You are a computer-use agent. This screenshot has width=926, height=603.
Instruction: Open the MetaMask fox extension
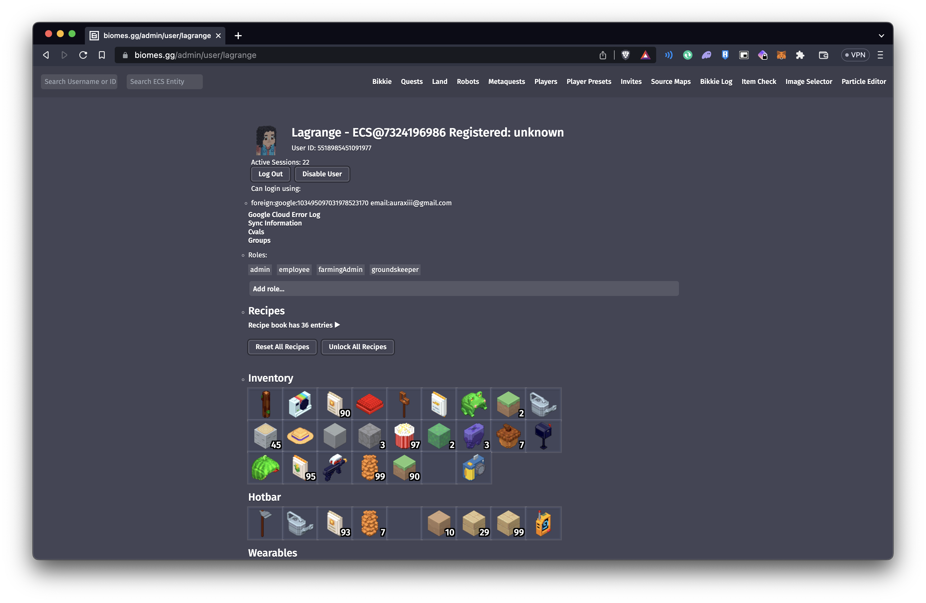coord(781,55)
